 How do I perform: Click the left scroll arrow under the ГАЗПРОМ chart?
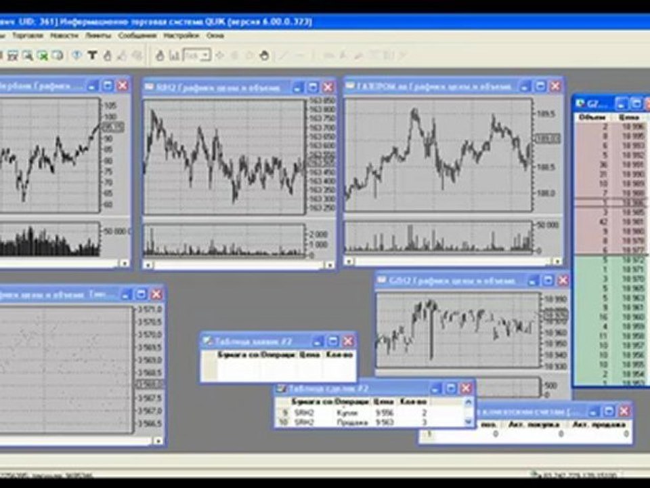(349, 262)
